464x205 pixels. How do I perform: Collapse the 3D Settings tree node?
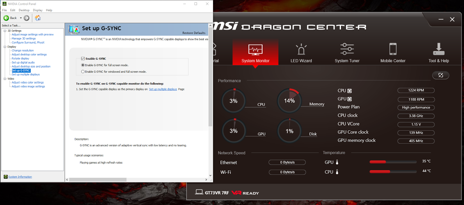5,31
